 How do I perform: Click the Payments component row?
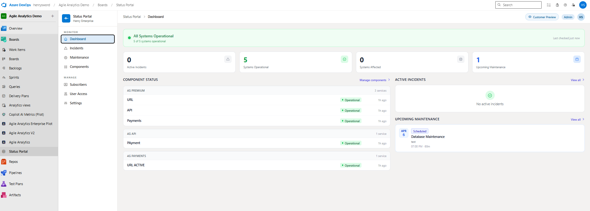[x=257, y=121]
